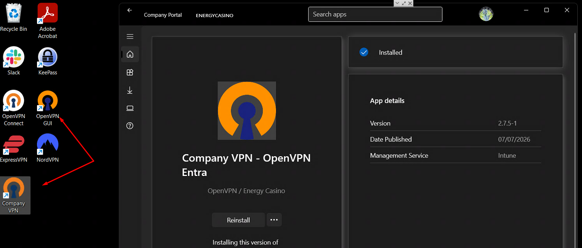Image resolution: width=582 pixels, height=248 pixels.
Task: Select the OpenVPN Connect desktop shortcut
Action: 14,108
